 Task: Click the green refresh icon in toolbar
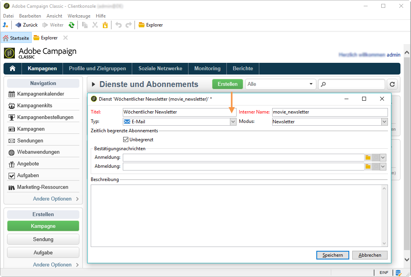71,25
